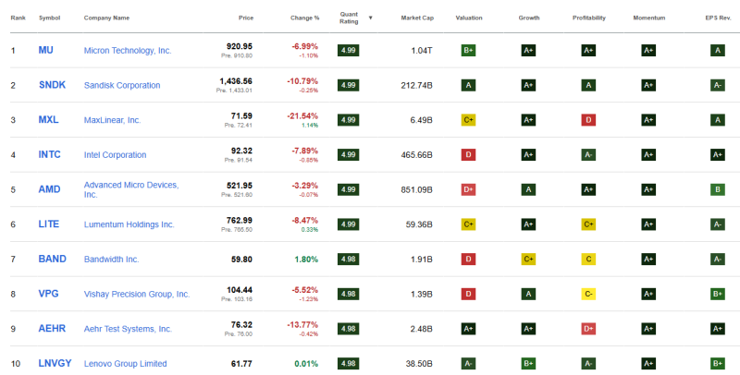740x375 pixels.
Task: Open the LITE ticker symbol
Action: [x=49, y=224]
